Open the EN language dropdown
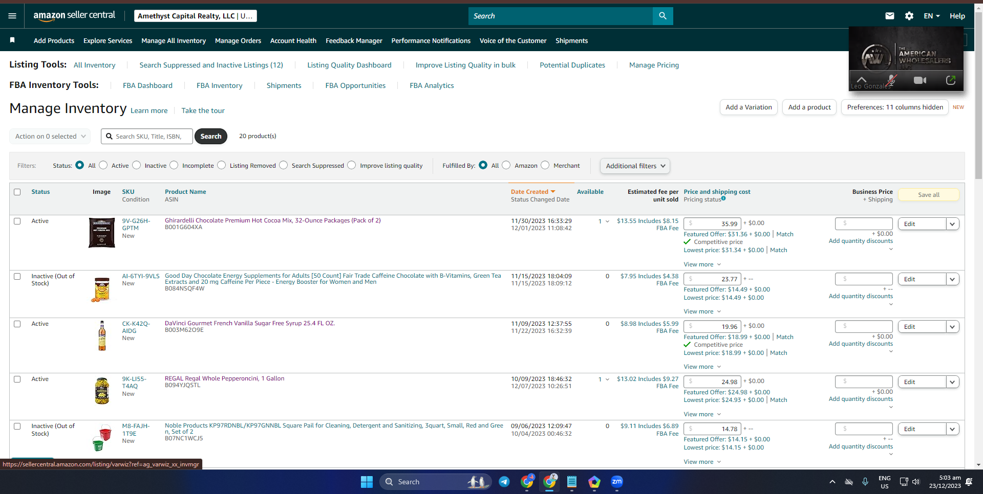 pyautogui.click(x=932, y=16)
